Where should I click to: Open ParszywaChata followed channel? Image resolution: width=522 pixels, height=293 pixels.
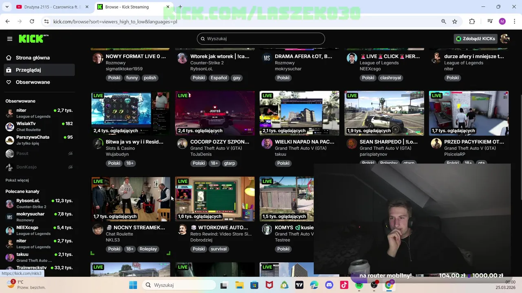point(39,140)
